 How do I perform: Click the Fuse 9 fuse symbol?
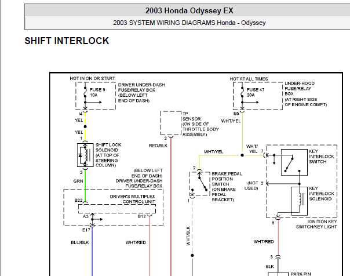point(85,92)
